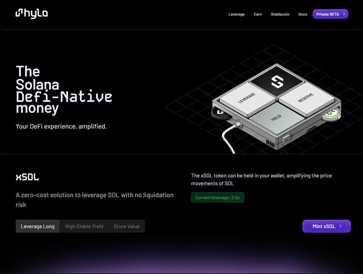The height and width of the screenshot is (274, 363).
Task: Switch to the High Stable Yield tab
Action: pos(84,226)
